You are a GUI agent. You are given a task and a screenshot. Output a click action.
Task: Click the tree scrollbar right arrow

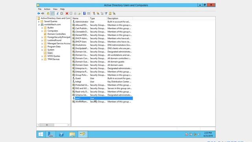point(69,125)
